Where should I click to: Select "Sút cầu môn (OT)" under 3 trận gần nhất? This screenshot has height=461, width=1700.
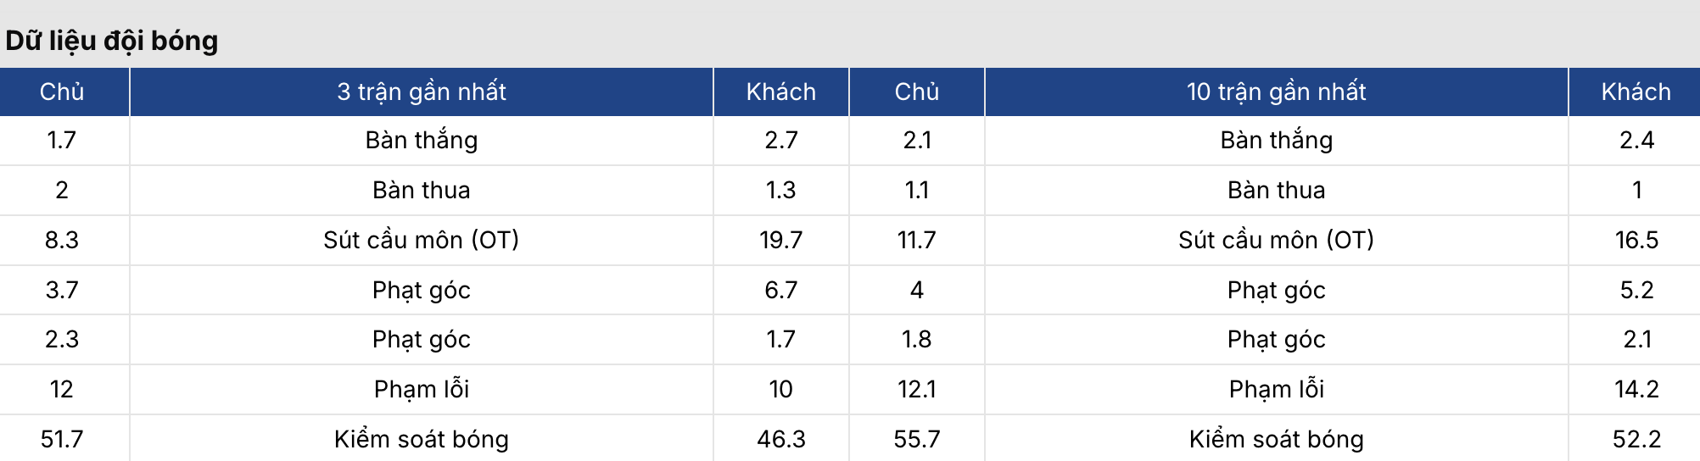pos(422,240)
